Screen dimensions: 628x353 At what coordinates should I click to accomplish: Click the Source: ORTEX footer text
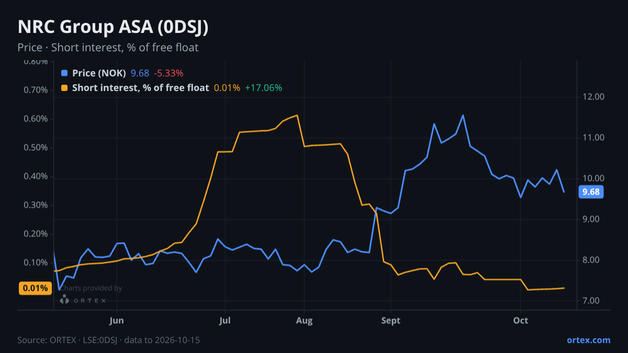108,340
